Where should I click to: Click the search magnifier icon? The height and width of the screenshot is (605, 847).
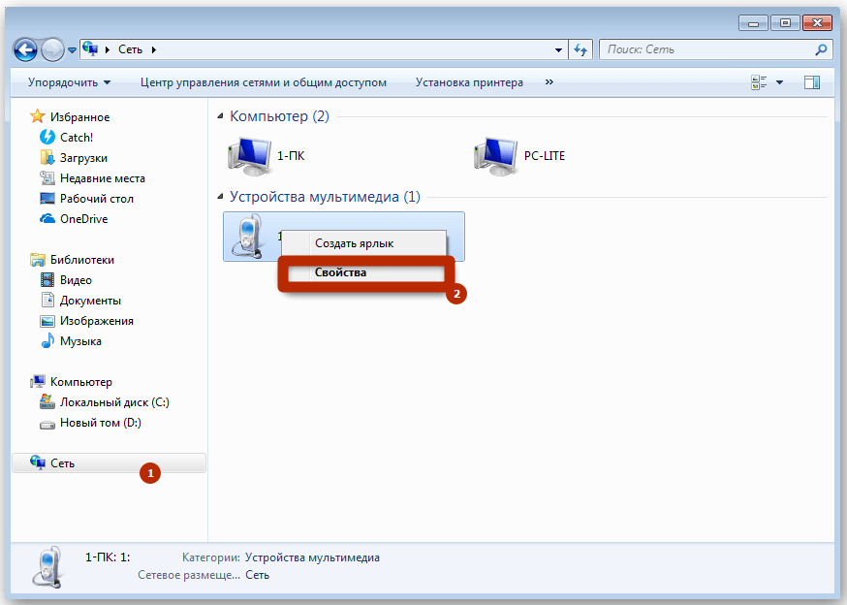click(x=820, y=49)
